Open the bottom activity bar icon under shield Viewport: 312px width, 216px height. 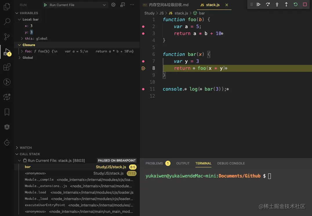click(7, 142)
